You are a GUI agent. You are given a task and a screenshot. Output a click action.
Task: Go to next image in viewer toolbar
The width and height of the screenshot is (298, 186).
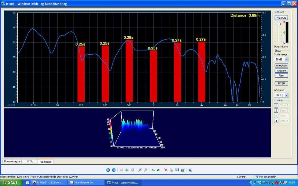pos(113,170)
